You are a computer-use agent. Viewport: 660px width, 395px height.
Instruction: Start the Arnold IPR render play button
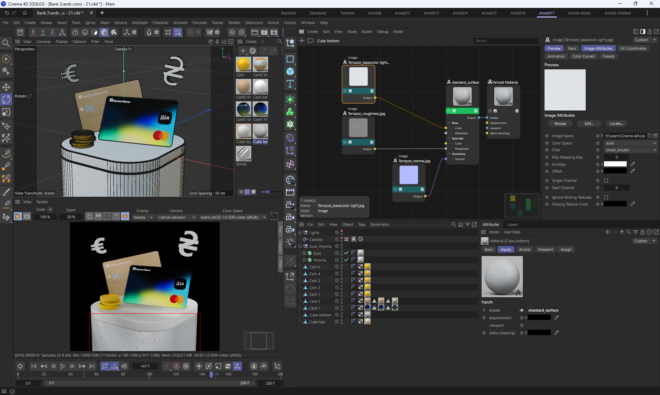[18, 217]
